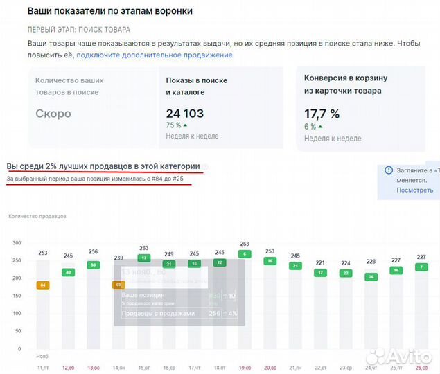
Task: Select the Показы в поиске и каталоге card
Action: (220, 107)
